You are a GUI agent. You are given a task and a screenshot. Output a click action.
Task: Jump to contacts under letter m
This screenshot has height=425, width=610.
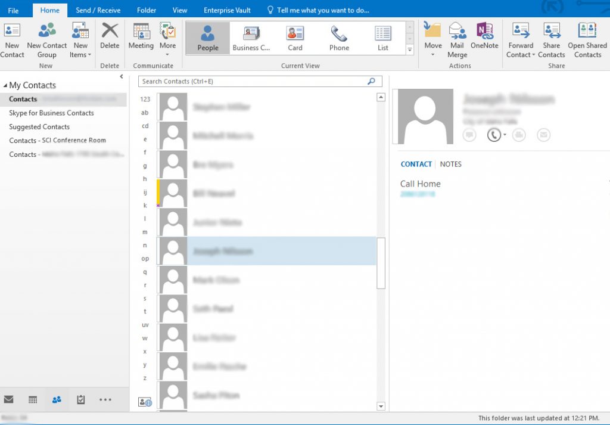tap(145, 232)
